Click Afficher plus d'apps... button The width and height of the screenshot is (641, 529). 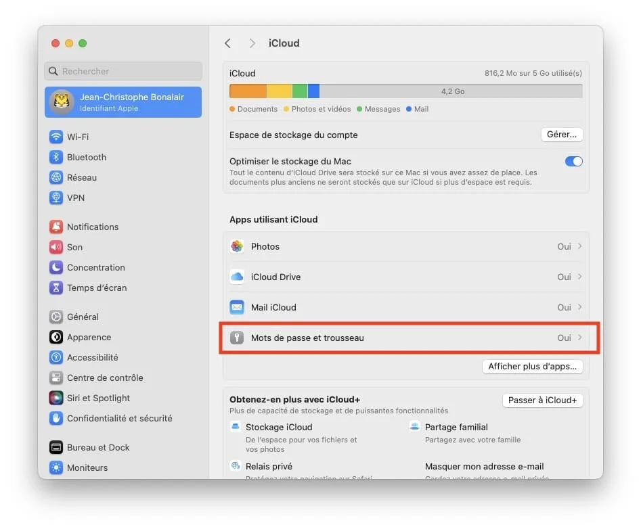(x=532, y=367)
